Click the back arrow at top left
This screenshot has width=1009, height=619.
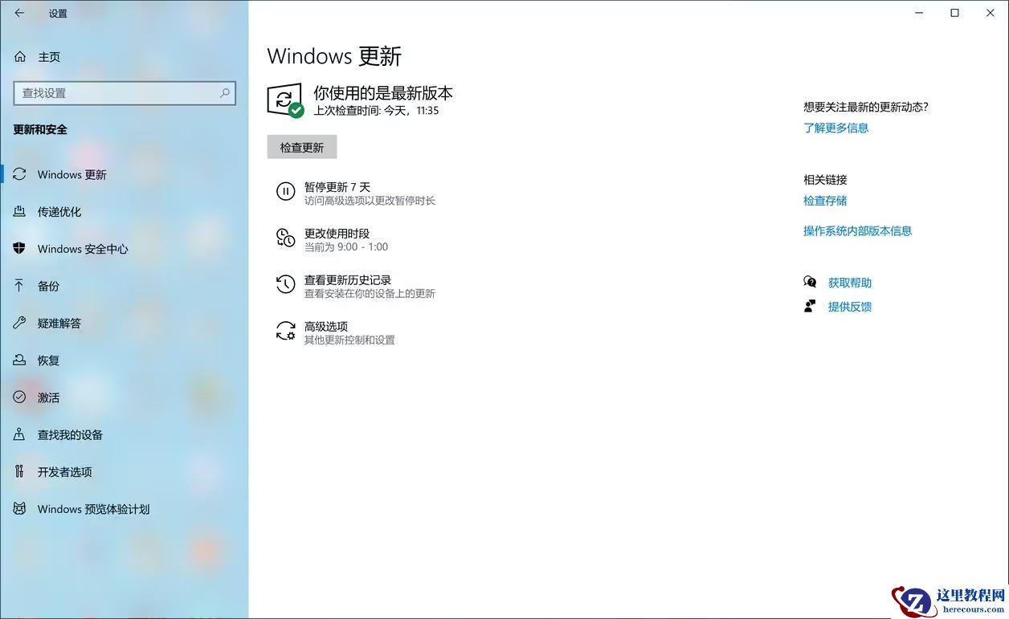click(18, 13)
